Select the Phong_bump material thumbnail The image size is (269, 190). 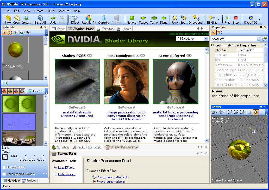pos(15,50)
